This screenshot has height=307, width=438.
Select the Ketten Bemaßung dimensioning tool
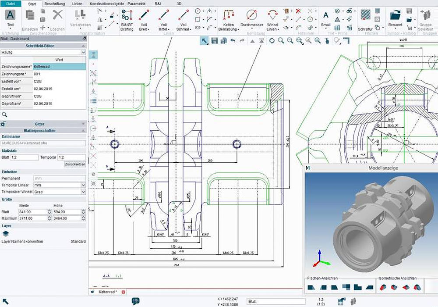(x=229, y=18)
